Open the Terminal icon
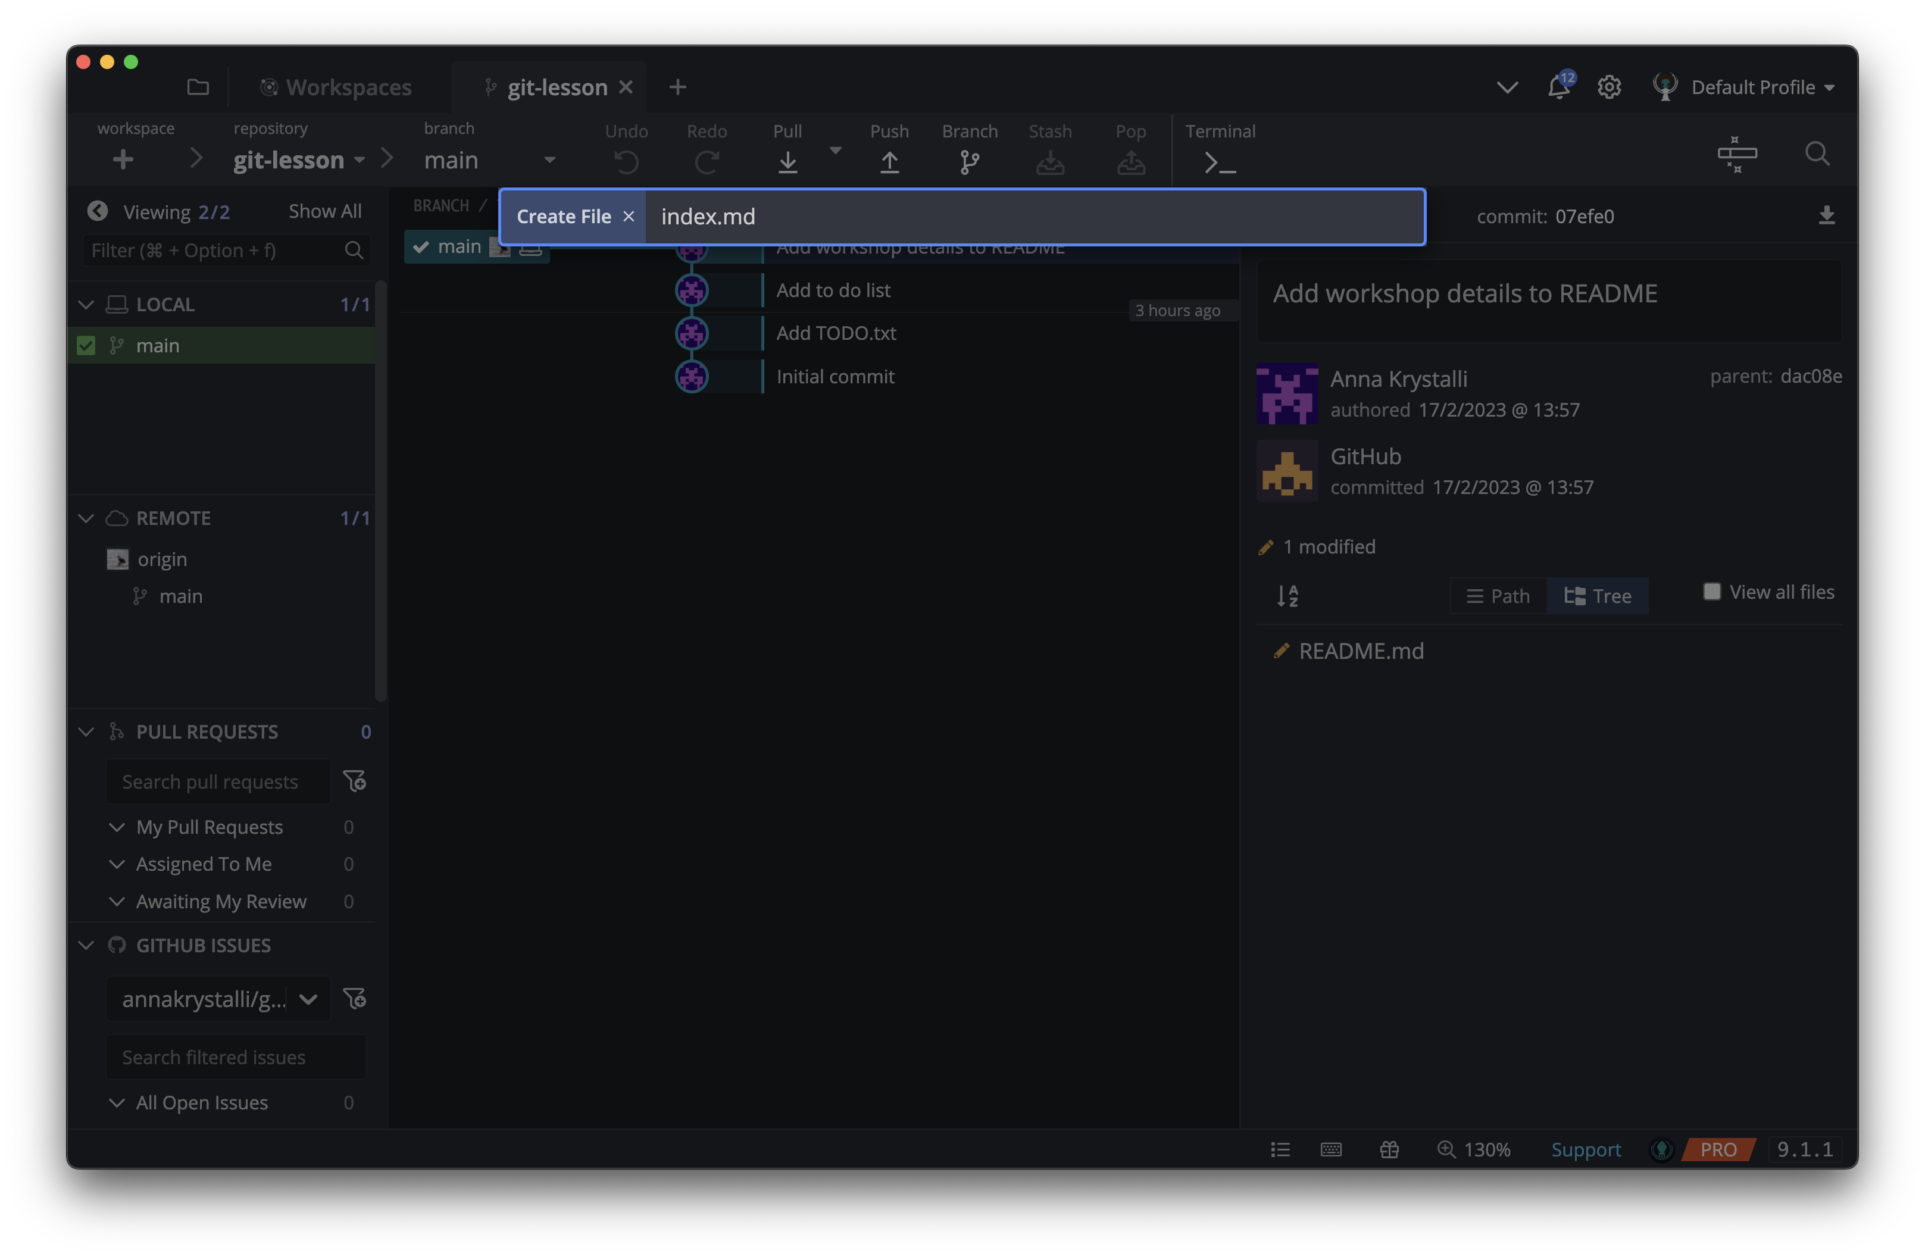The image size is (1925, 1257). tap(1220, 162)
